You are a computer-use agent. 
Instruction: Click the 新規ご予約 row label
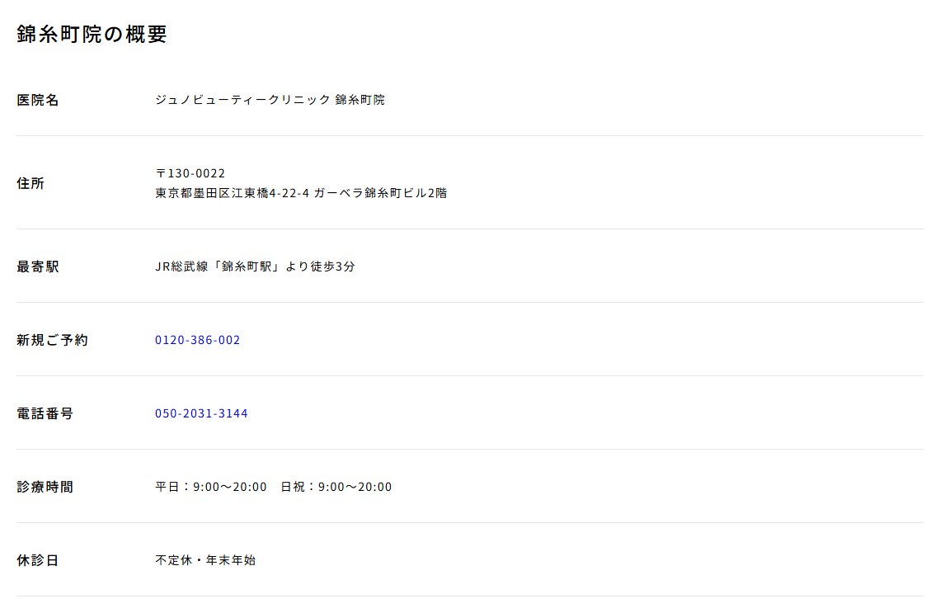tap(52, 340)
